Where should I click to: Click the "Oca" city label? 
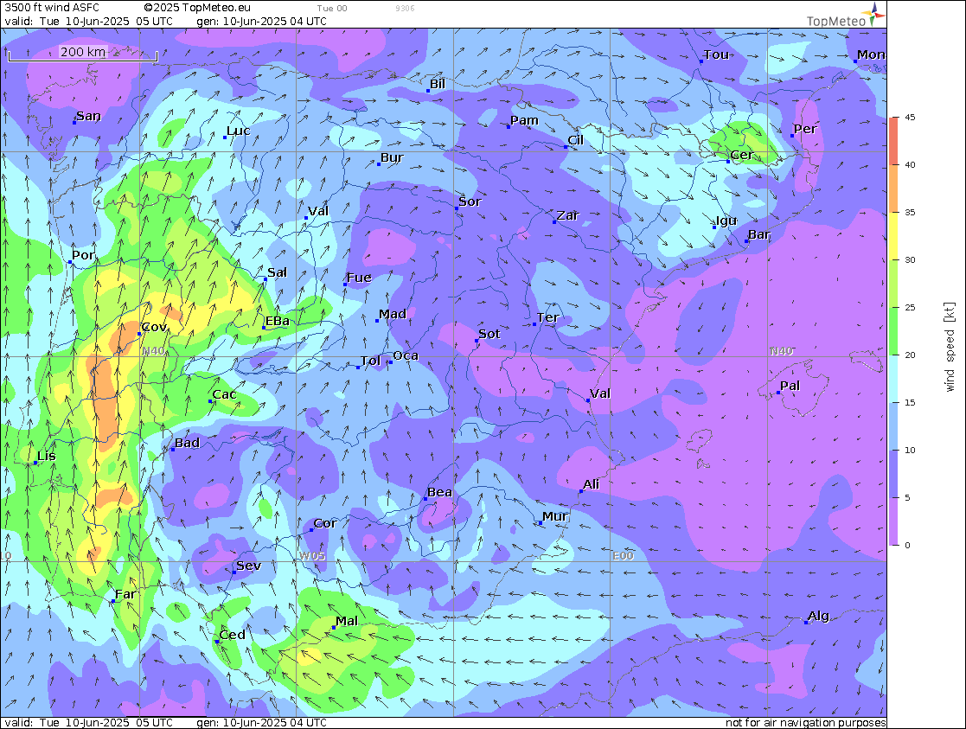[406, 355]
